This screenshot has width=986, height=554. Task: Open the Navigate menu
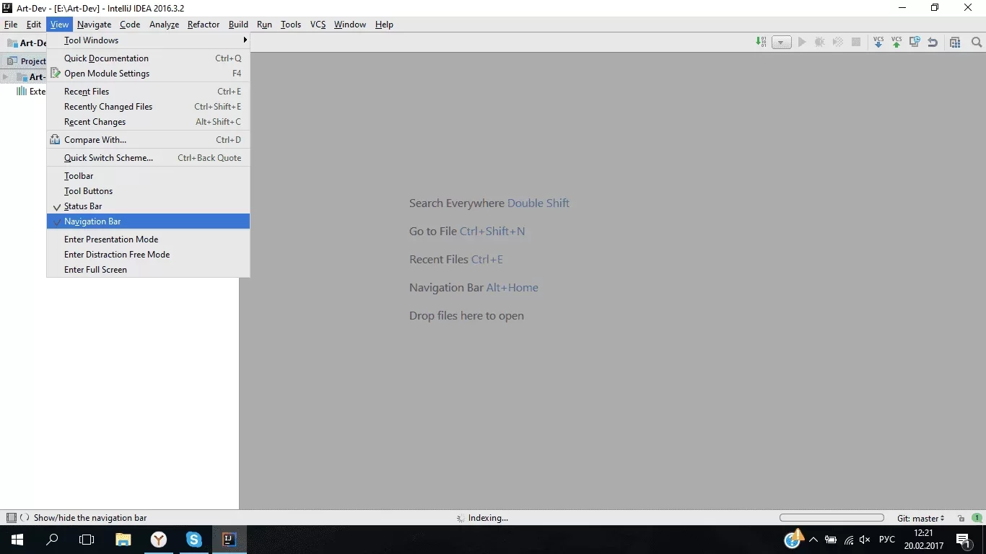click(95, 25)
